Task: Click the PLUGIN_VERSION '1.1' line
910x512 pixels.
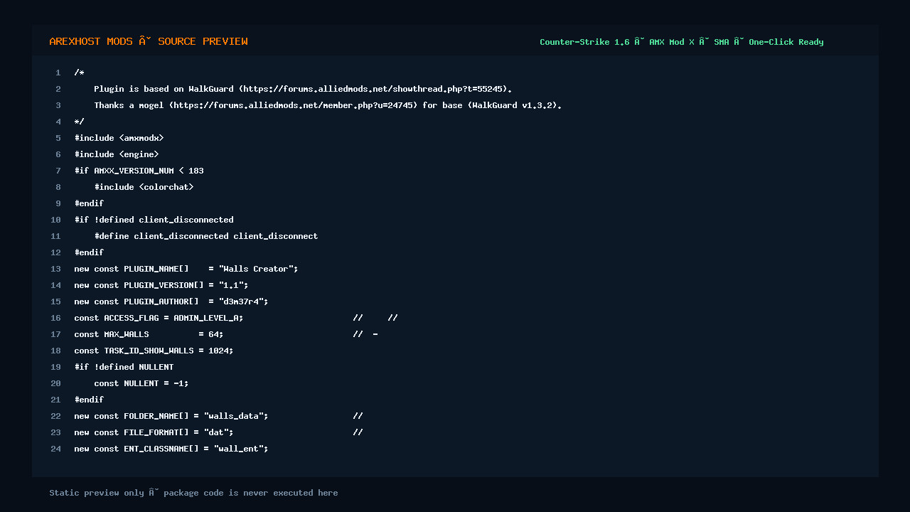Action: [161, 285]
